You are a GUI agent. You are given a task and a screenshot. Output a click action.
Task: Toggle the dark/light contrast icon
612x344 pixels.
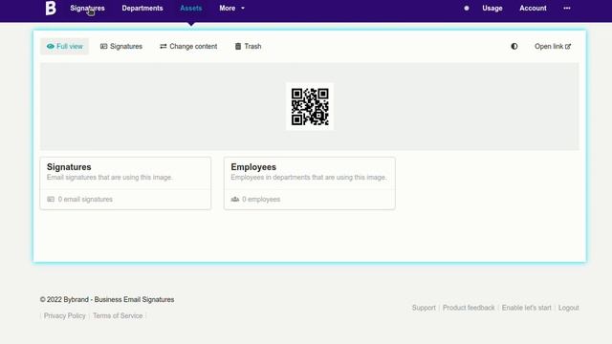(514, 47)
